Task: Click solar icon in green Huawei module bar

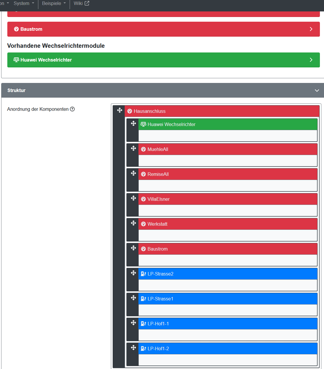Action: pos(16,60)
